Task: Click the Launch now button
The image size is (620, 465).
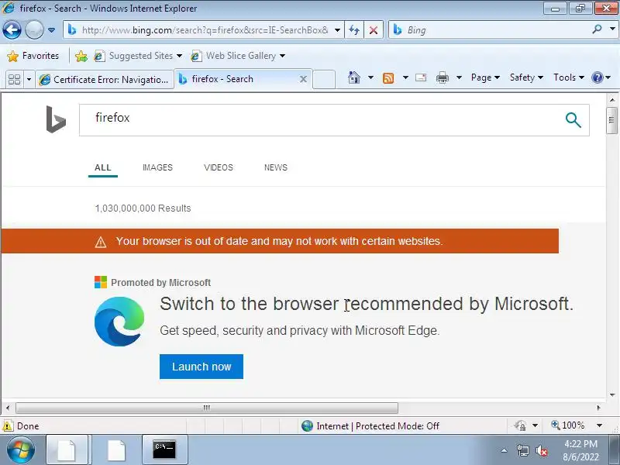Action: pyautogui.click(x=201, y=367)
